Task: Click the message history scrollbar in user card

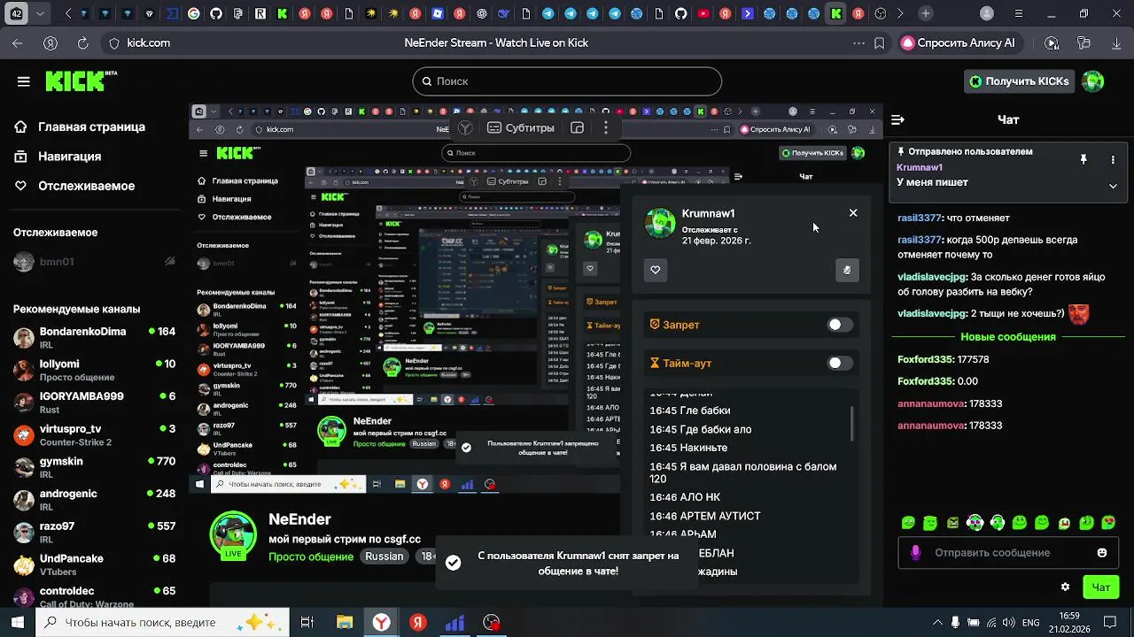Action: click(x=852, y=423)
